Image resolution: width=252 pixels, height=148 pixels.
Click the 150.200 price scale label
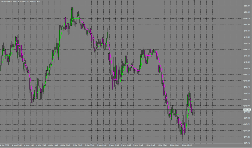click(x=247, y=6)
